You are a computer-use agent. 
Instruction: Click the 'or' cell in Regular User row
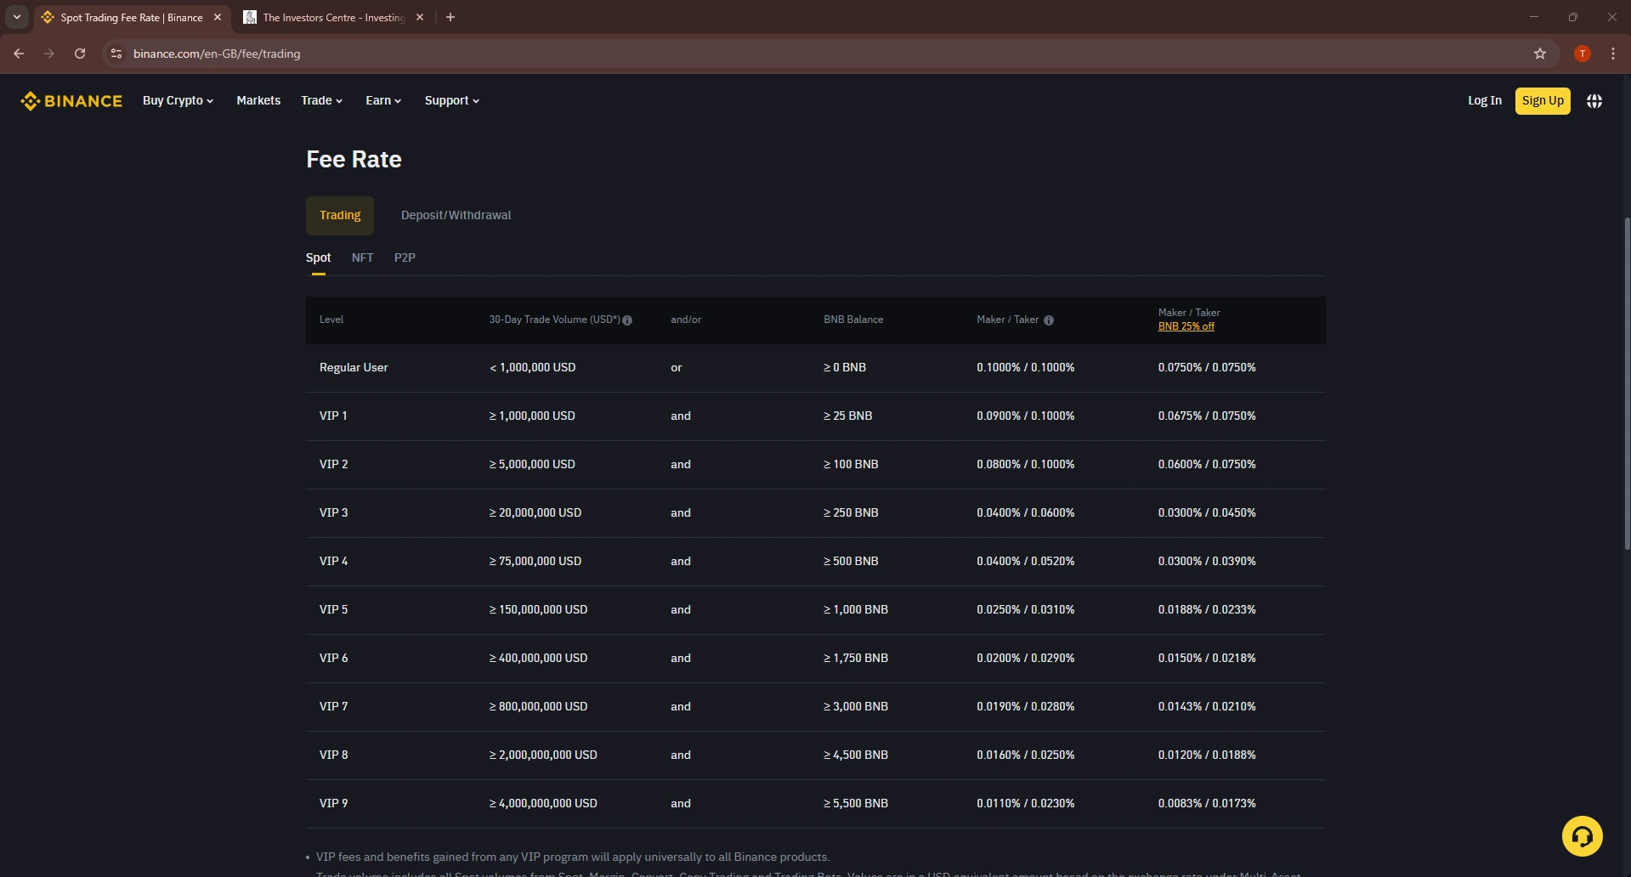point(677,368)
